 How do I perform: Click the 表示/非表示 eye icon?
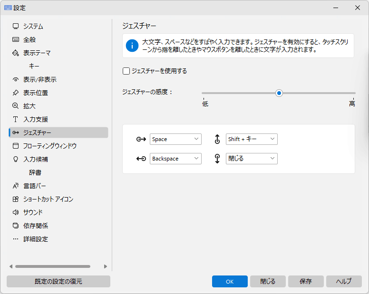click(16, 79)
